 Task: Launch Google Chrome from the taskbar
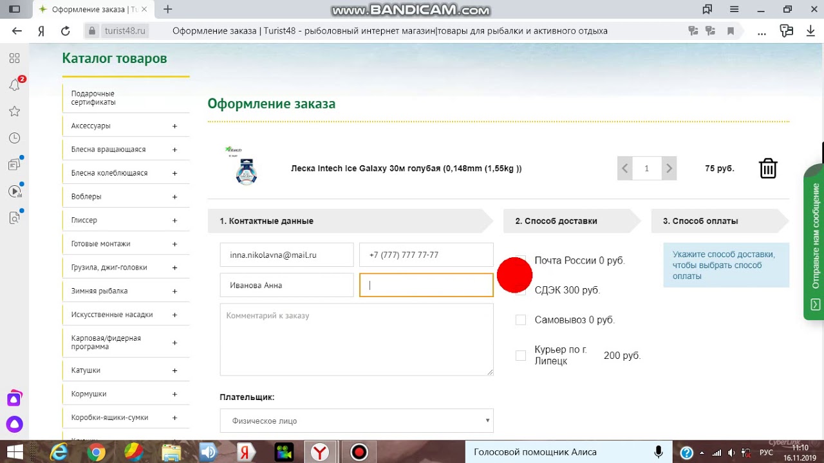tap(97, 452)
